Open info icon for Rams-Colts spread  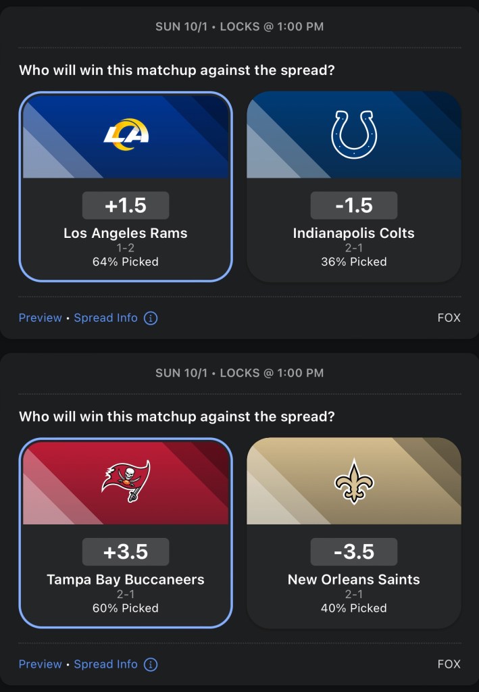click(151, 318)
